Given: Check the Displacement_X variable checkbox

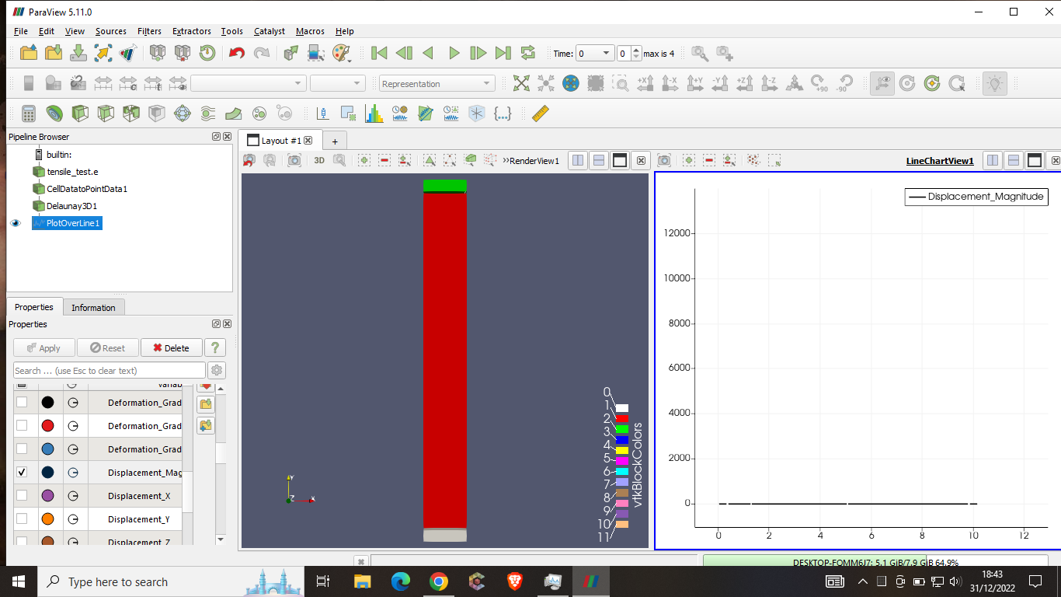Looking at the screenshot, I should (21, 495).
